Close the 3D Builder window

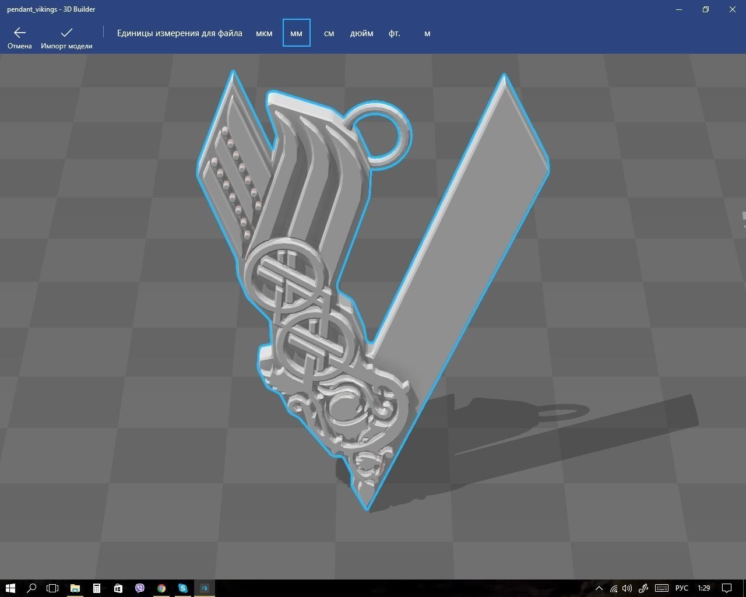click(x=733, y=9)
